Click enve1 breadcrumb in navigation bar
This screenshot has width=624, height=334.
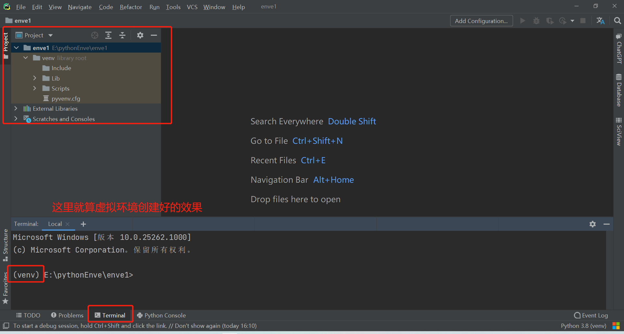click(x=19, y=21)
